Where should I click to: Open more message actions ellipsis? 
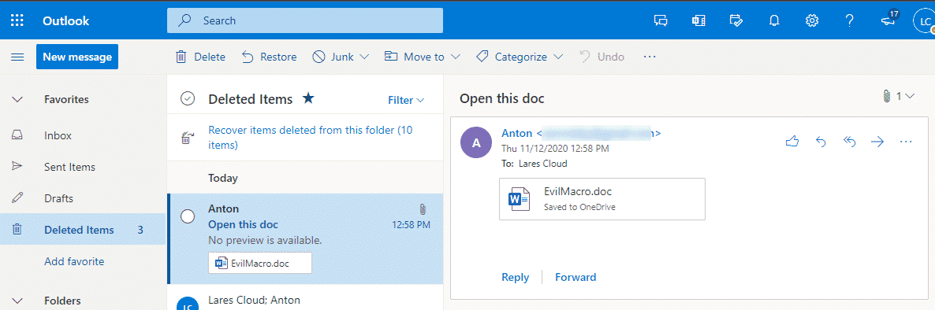pyautogui.click(x=906, y=142)
